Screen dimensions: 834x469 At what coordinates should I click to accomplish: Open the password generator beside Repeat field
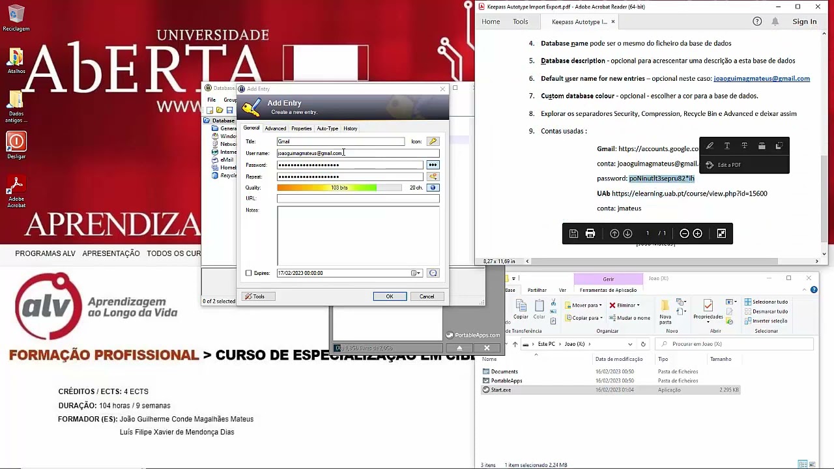(433, 177)
